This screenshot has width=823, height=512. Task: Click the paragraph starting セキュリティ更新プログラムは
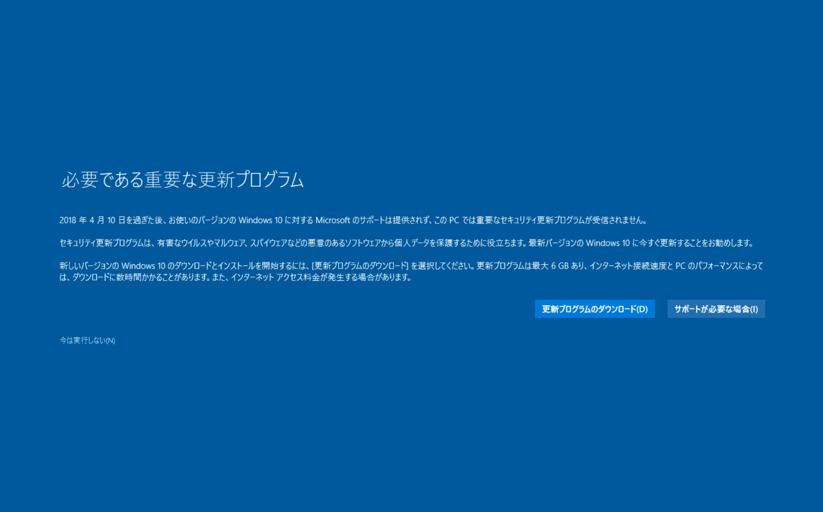point(406,243)
